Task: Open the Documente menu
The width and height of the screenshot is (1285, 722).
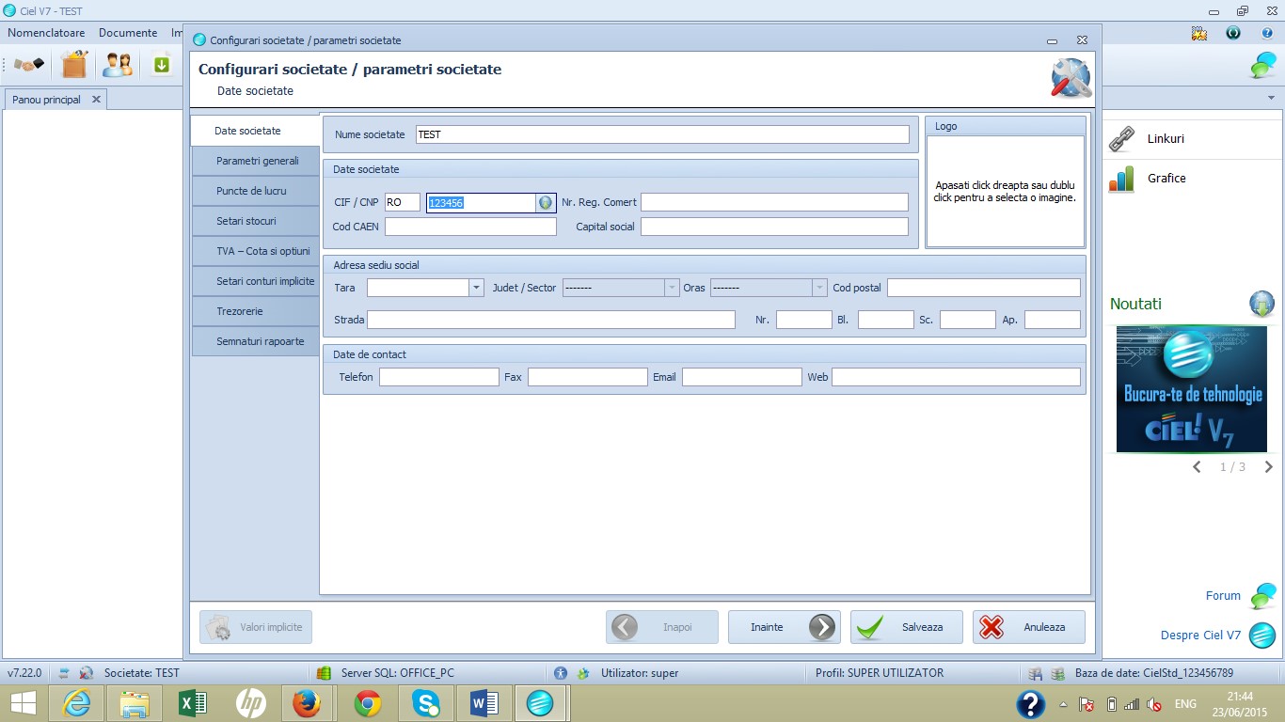Action: pos(128,33)
